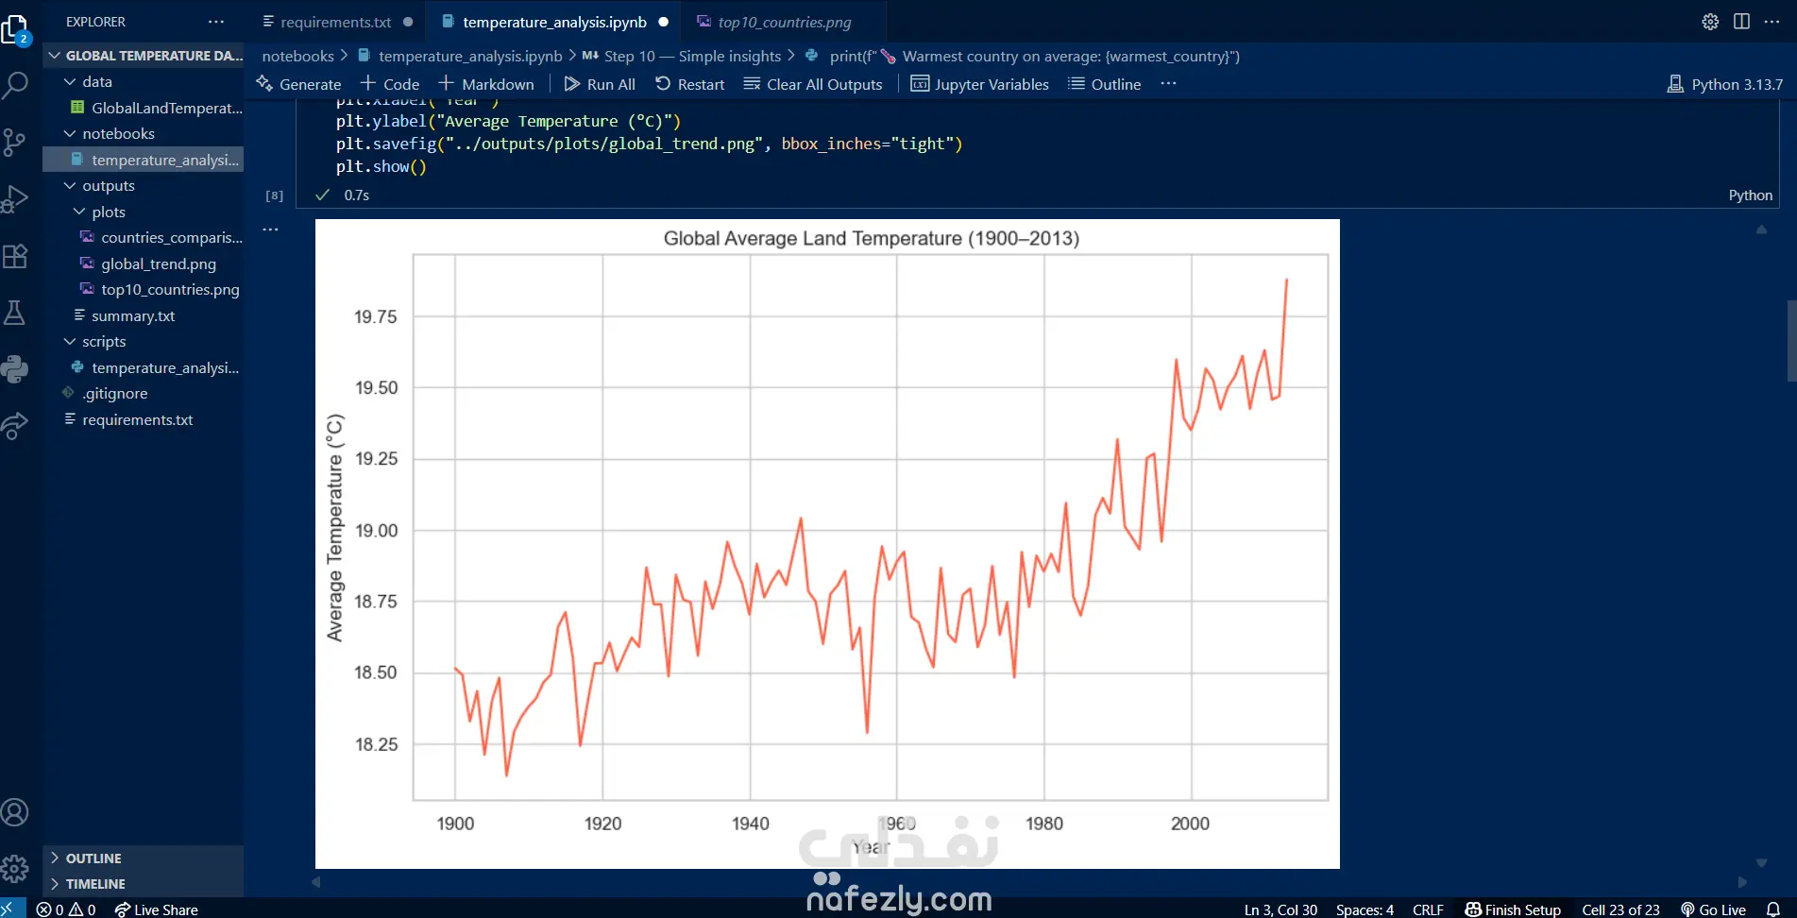Screen dimensions: 1797x918
Task: Open the notebook toolbar overflow menu after Outline
Action: 1168,84
